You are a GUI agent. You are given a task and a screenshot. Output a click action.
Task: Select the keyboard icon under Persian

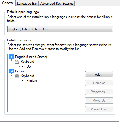click(17, 76)
